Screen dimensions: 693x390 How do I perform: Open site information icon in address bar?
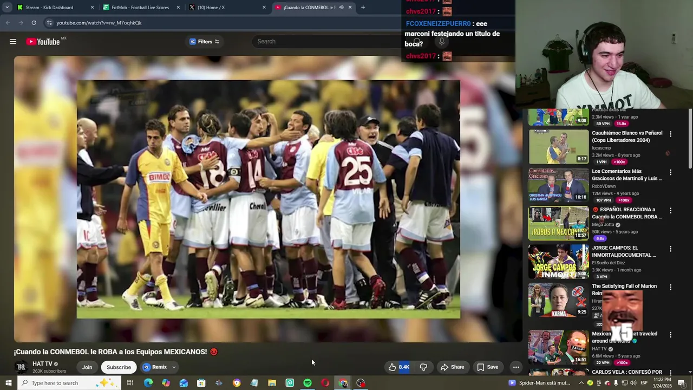tap(49, 23)
